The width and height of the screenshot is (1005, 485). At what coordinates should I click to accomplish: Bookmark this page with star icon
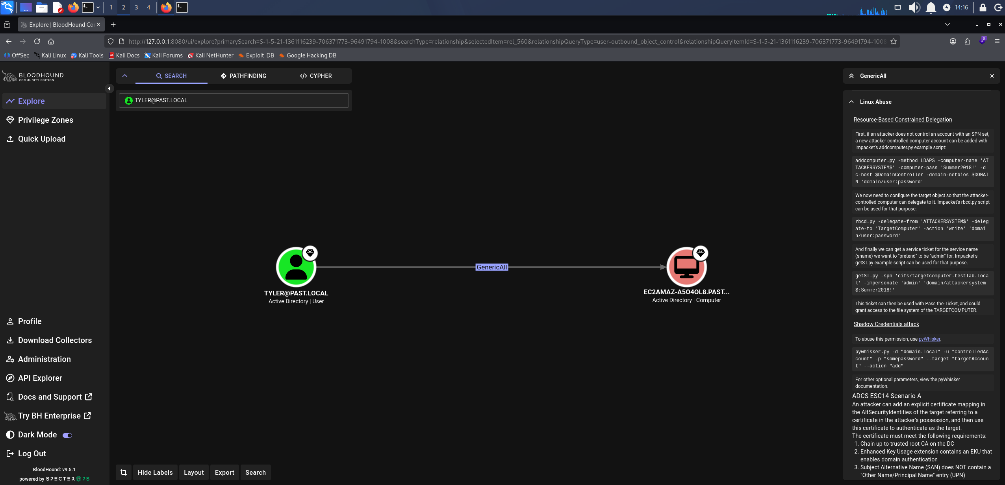[894, 41]
